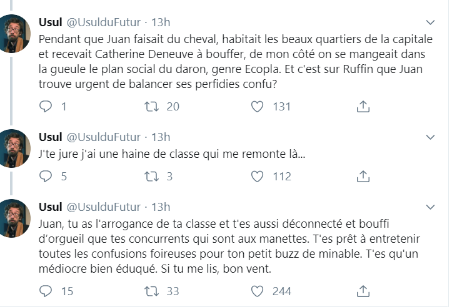Share the 'bon vent' tweet

363,291
